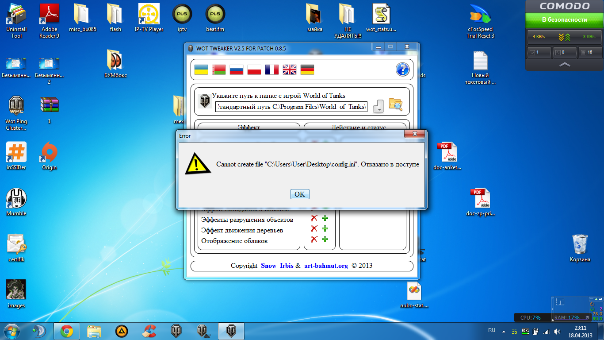
Task: Enable 'Отображение облаков' with green plus
Action: pos(325,239)
